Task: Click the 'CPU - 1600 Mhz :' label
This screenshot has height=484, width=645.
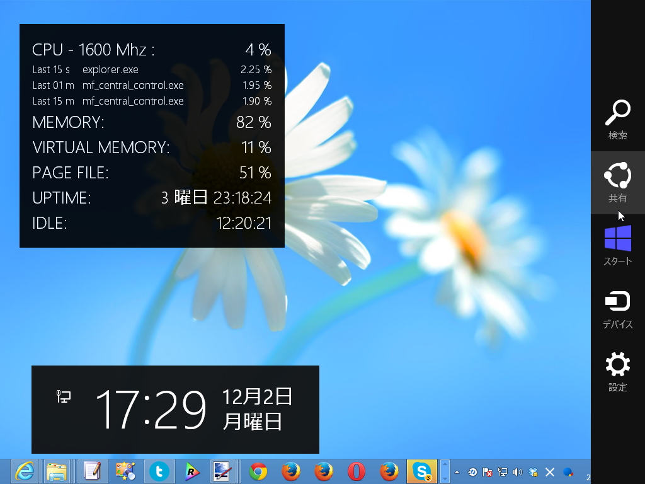Action: click(x=93, y=50)
